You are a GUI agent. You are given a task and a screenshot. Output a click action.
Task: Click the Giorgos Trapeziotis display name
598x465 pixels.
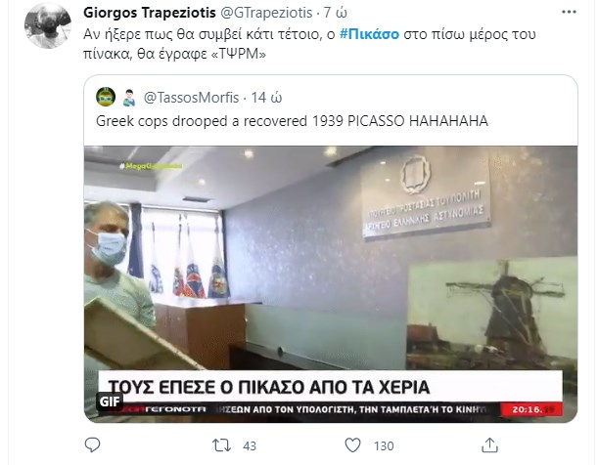coord(150,13)
